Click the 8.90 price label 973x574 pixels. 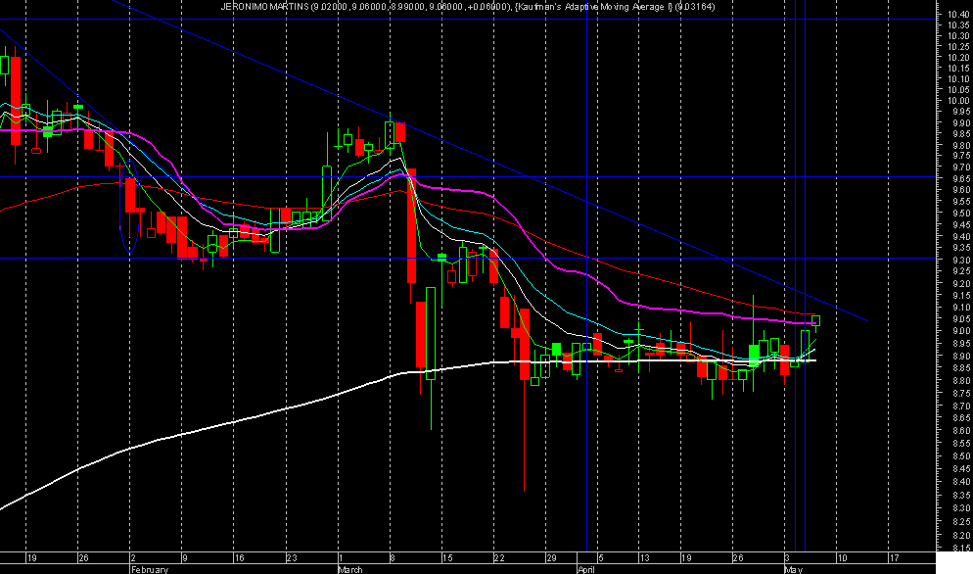pyautogui.click(x=960, y=356)
